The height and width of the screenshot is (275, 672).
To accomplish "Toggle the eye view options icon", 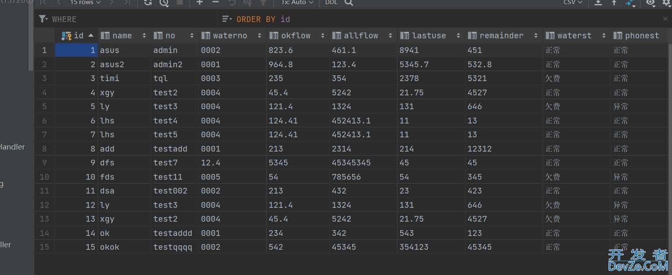I will point(650,3).
